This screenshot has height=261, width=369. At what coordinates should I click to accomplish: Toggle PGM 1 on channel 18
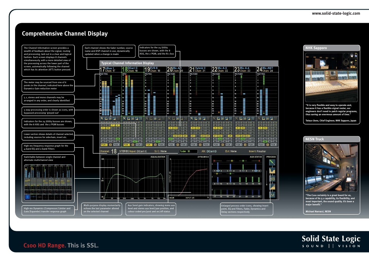click(126, 145)
